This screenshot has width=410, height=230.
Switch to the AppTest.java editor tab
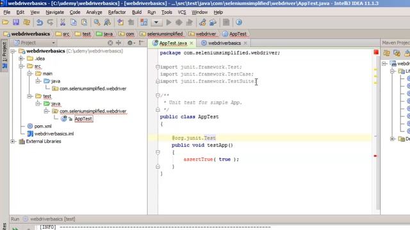pyautogui.click(x=173, y=43)
